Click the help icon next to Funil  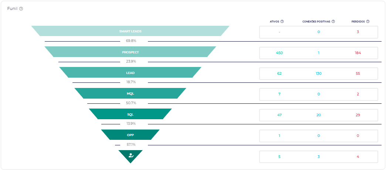[x=21, y=8]
